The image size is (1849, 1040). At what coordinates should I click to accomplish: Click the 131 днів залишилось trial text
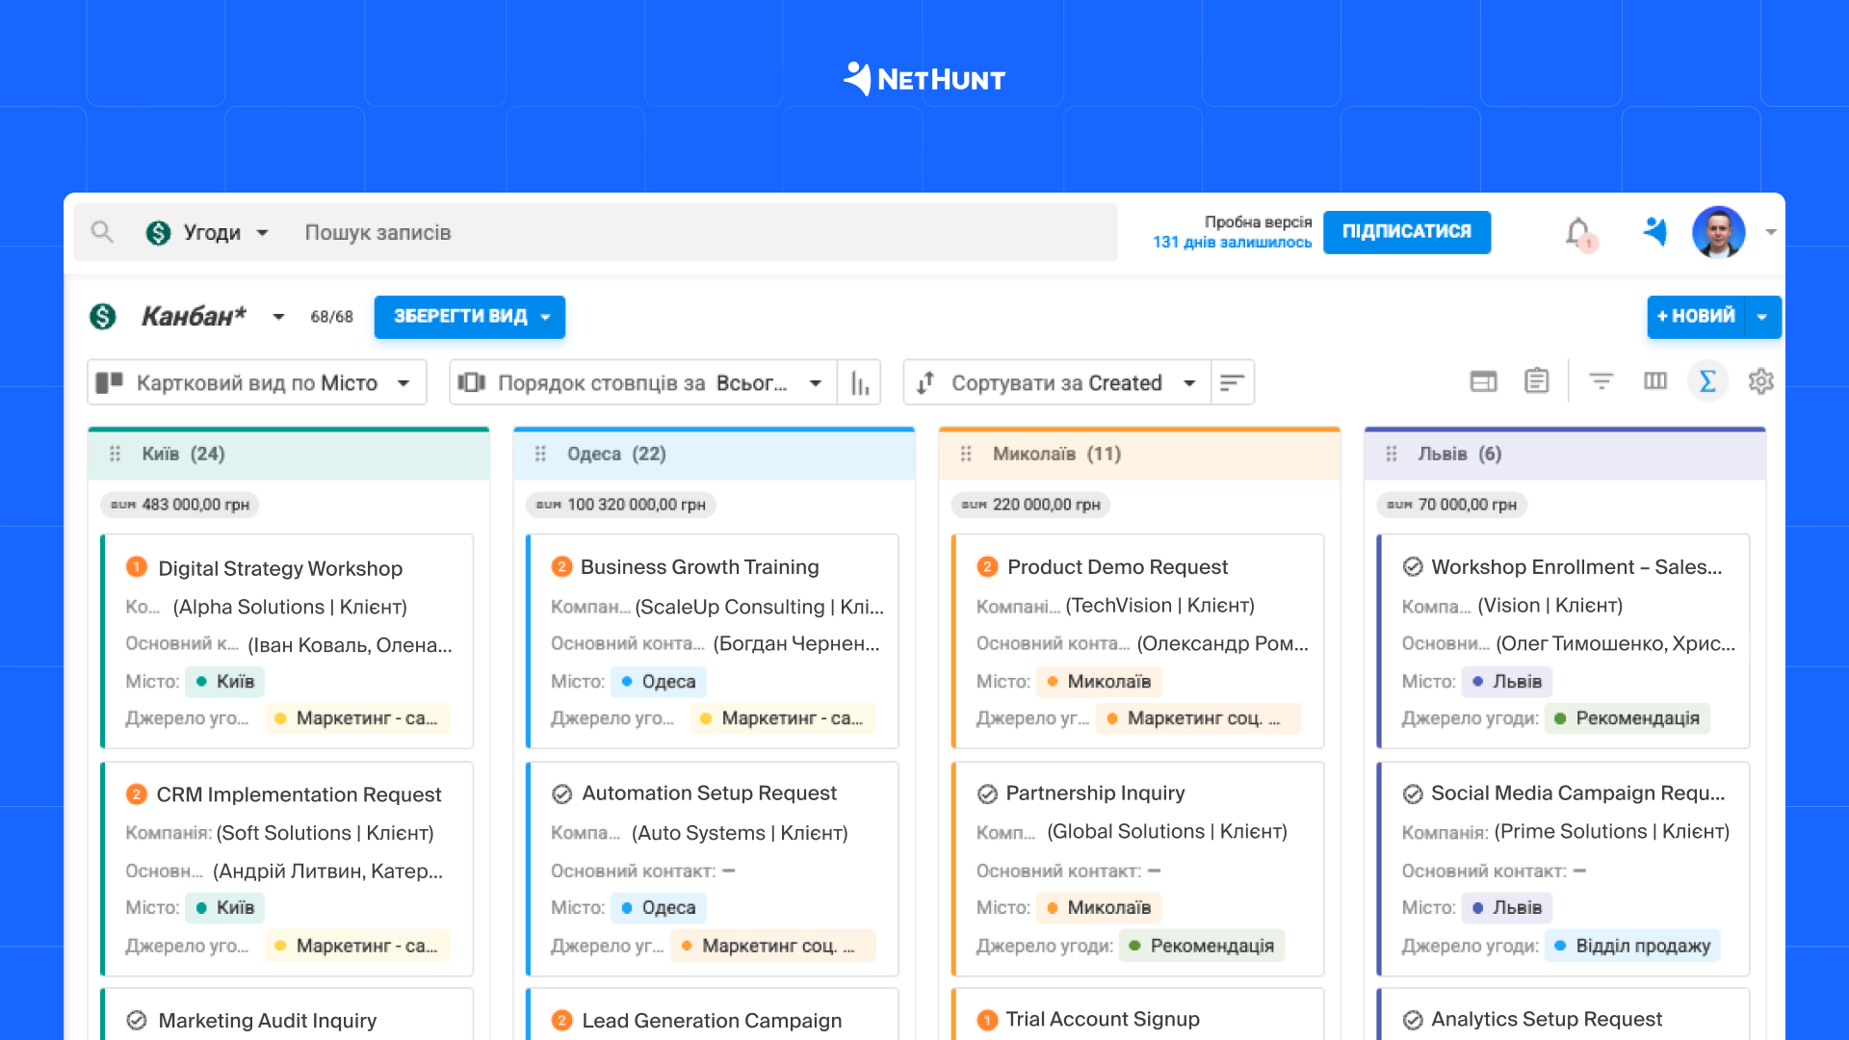pyautogui.click(x=1232, y=243)
